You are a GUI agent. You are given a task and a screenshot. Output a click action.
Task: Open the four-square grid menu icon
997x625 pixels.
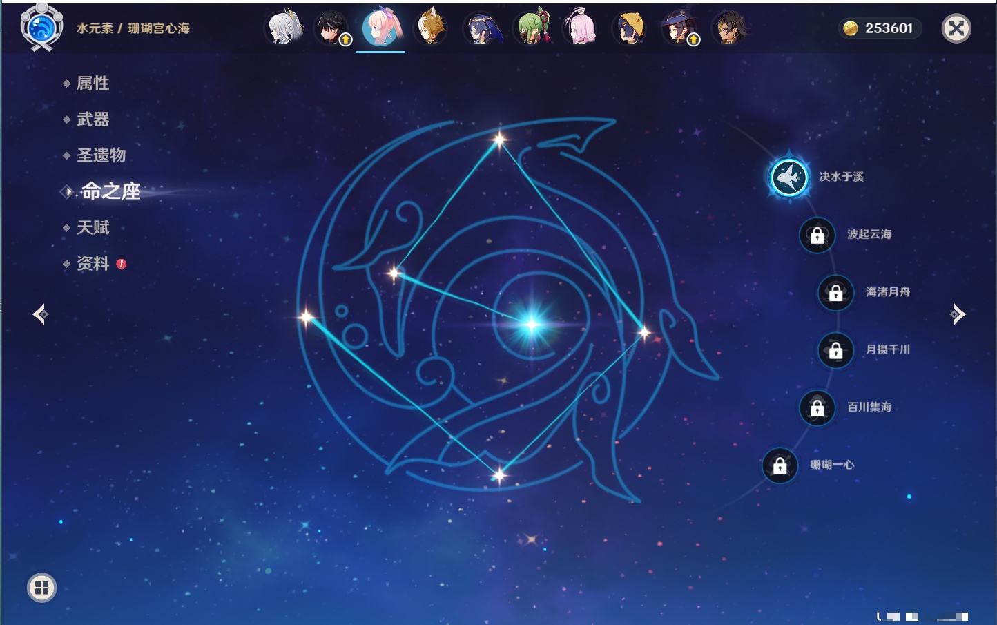click(41, 588)
